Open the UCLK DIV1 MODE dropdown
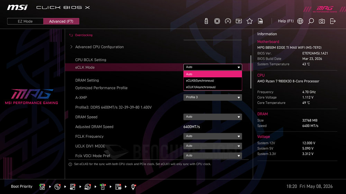 click(213, 146)
